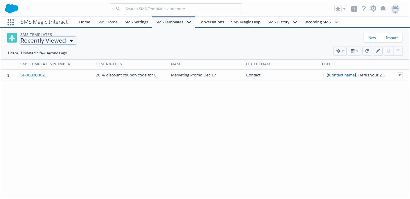Open the Notifications bell

pyautogui.click(x=383, y=9)
